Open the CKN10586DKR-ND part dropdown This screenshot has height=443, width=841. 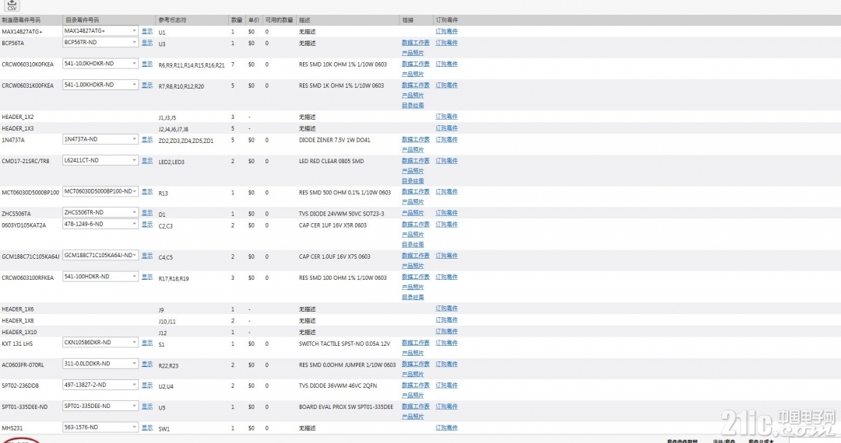tap(100, 343)
